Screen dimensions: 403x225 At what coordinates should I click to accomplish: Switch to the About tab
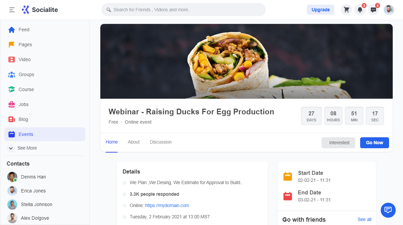point(134,142)
